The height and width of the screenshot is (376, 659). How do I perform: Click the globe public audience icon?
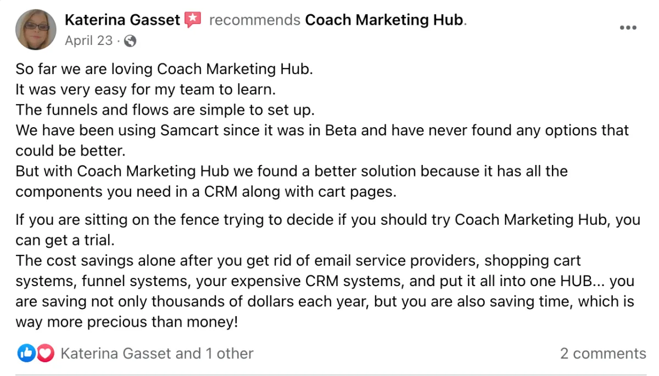point(130,41)
